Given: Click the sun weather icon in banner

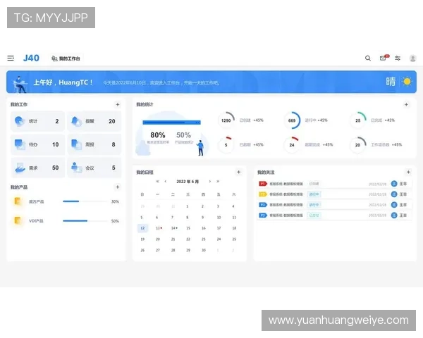Looking at the screenshot, I should (406, 82).
